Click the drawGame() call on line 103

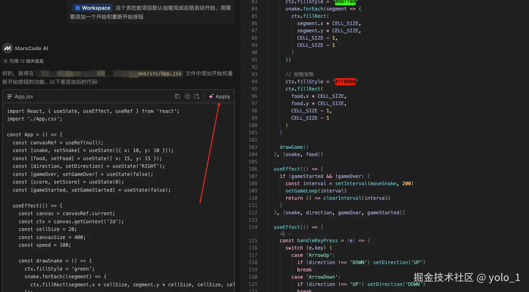[294, 147]
